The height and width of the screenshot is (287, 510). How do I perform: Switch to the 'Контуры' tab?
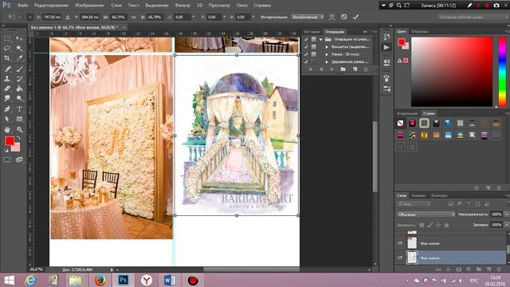pos(439,195)
